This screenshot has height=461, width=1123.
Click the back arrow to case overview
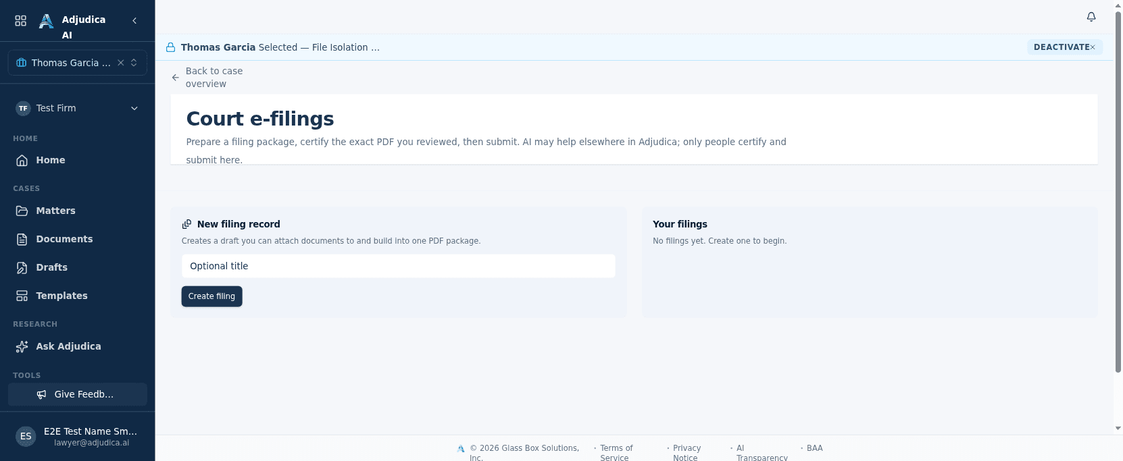pos(176,78)
